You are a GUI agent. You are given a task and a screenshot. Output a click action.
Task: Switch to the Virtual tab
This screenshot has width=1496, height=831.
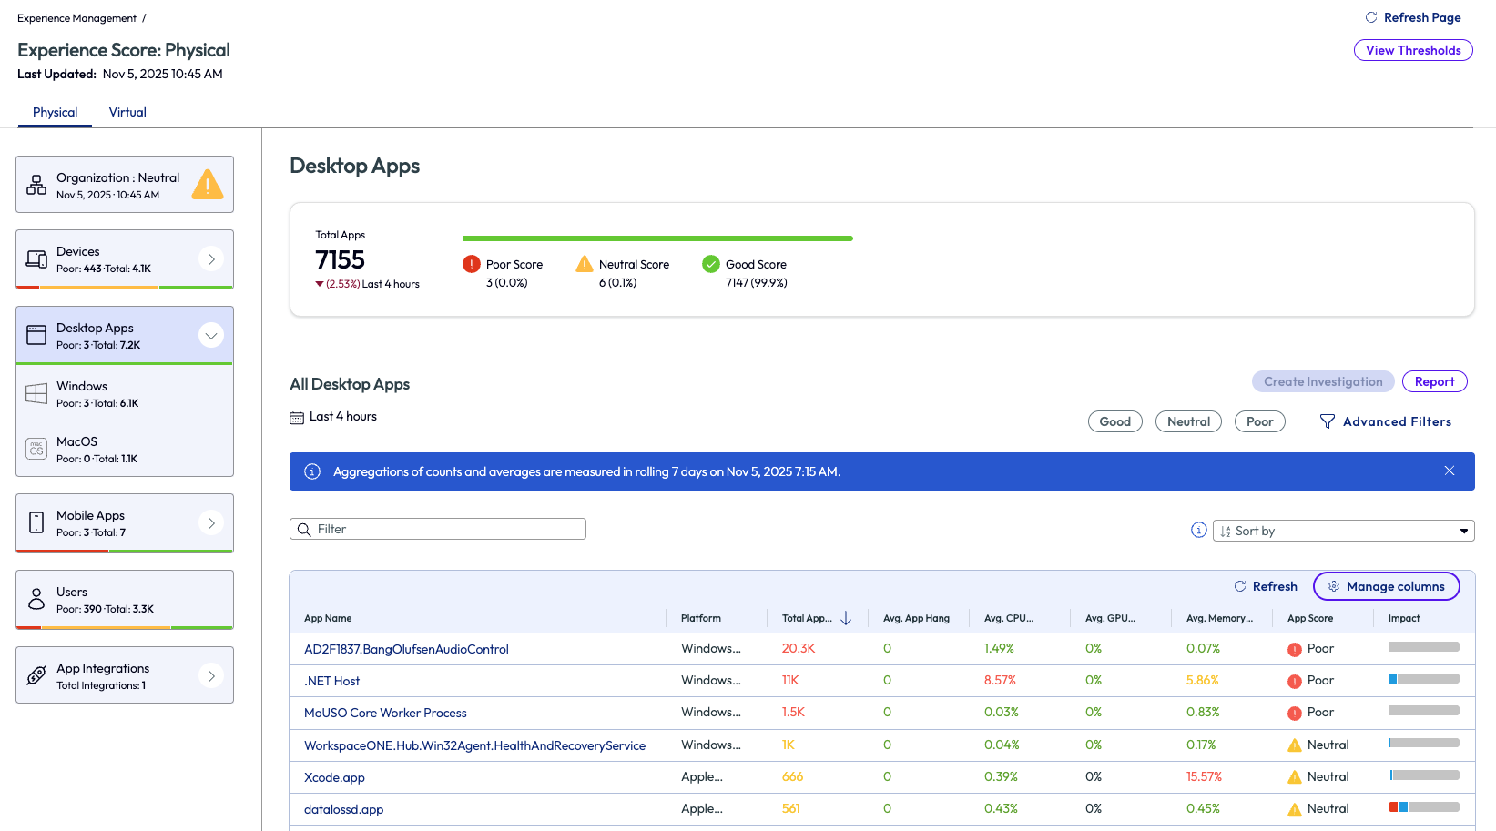point(127,113)
